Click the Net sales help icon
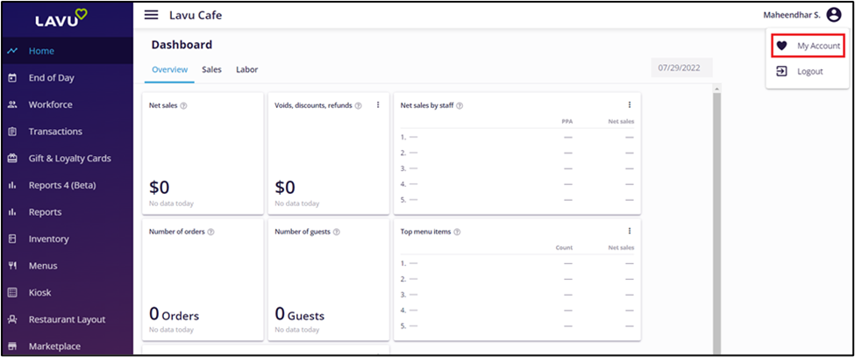 pos(183,105)
